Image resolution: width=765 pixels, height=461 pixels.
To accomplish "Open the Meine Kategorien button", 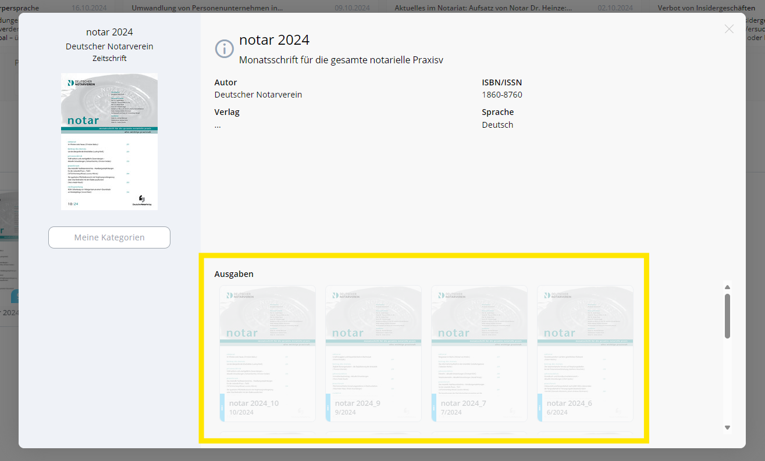I will (109, 237).
